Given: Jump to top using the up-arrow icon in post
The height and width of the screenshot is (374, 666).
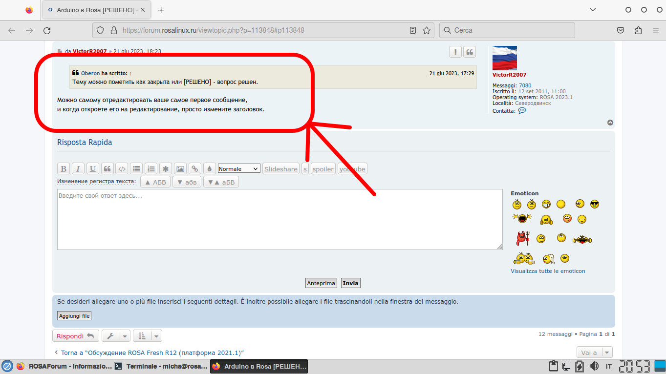Looking at the screenshot, I should coord(610,123).
